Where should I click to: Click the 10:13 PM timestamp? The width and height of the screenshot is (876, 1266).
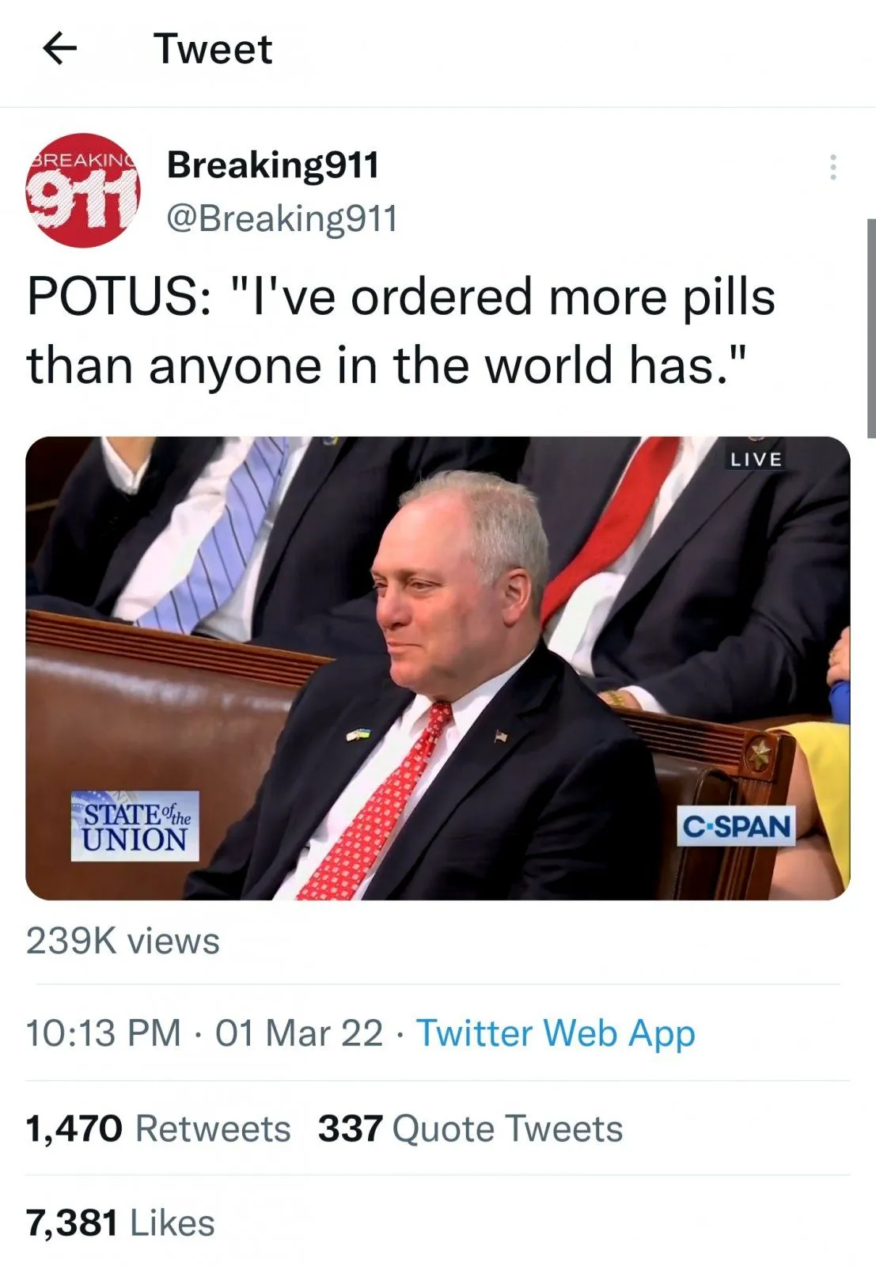104,1033
